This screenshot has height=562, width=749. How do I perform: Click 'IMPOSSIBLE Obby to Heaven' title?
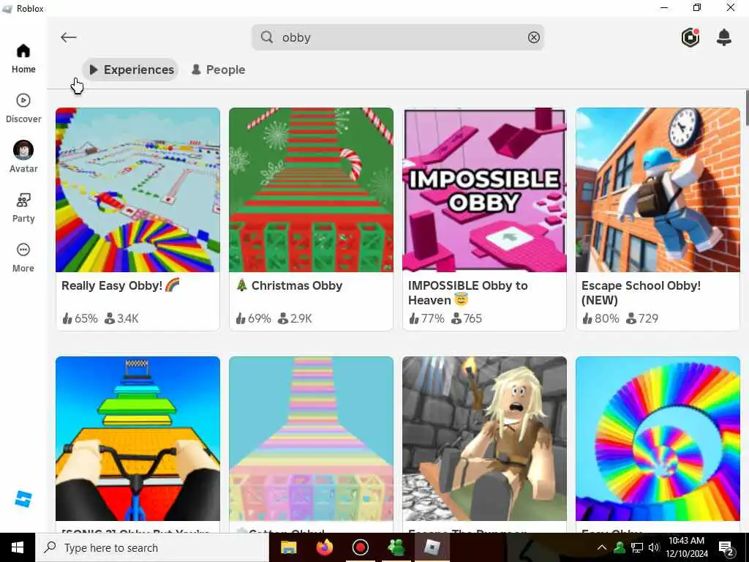[468, 293]
